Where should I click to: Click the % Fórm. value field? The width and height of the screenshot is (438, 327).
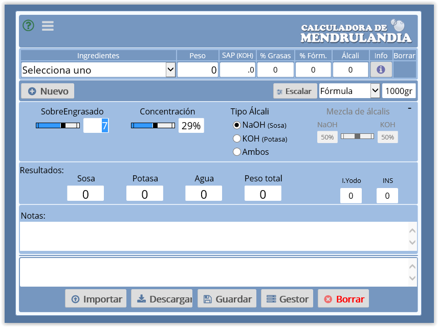point(313,70)
